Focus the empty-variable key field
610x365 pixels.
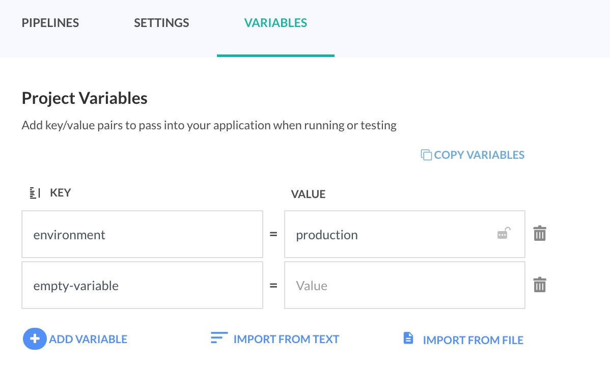click(x=142, y=285)
